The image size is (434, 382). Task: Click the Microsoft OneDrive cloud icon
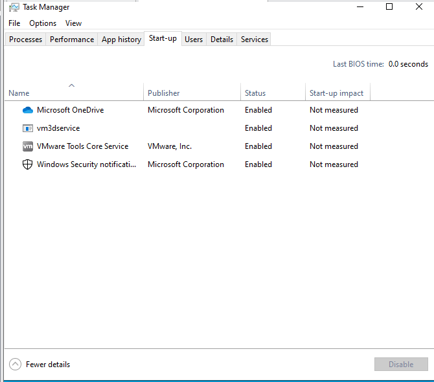(x=28, y=110)
